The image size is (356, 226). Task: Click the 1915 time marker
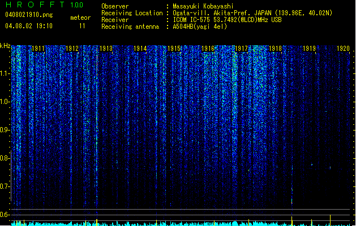174,49
